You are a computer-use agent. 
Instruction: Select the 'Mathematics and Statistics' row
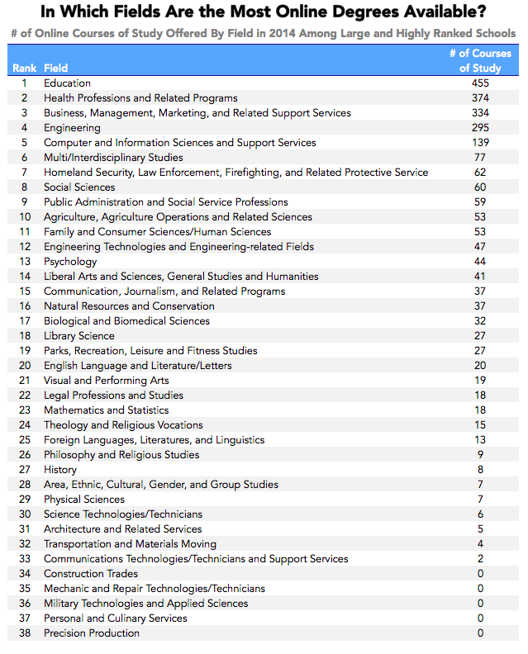coord(106,410)
